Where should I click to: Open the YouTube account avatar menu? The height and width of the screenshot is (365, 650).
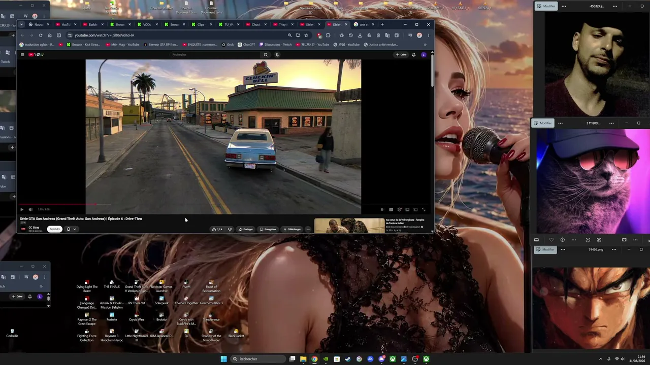[424, 55]
